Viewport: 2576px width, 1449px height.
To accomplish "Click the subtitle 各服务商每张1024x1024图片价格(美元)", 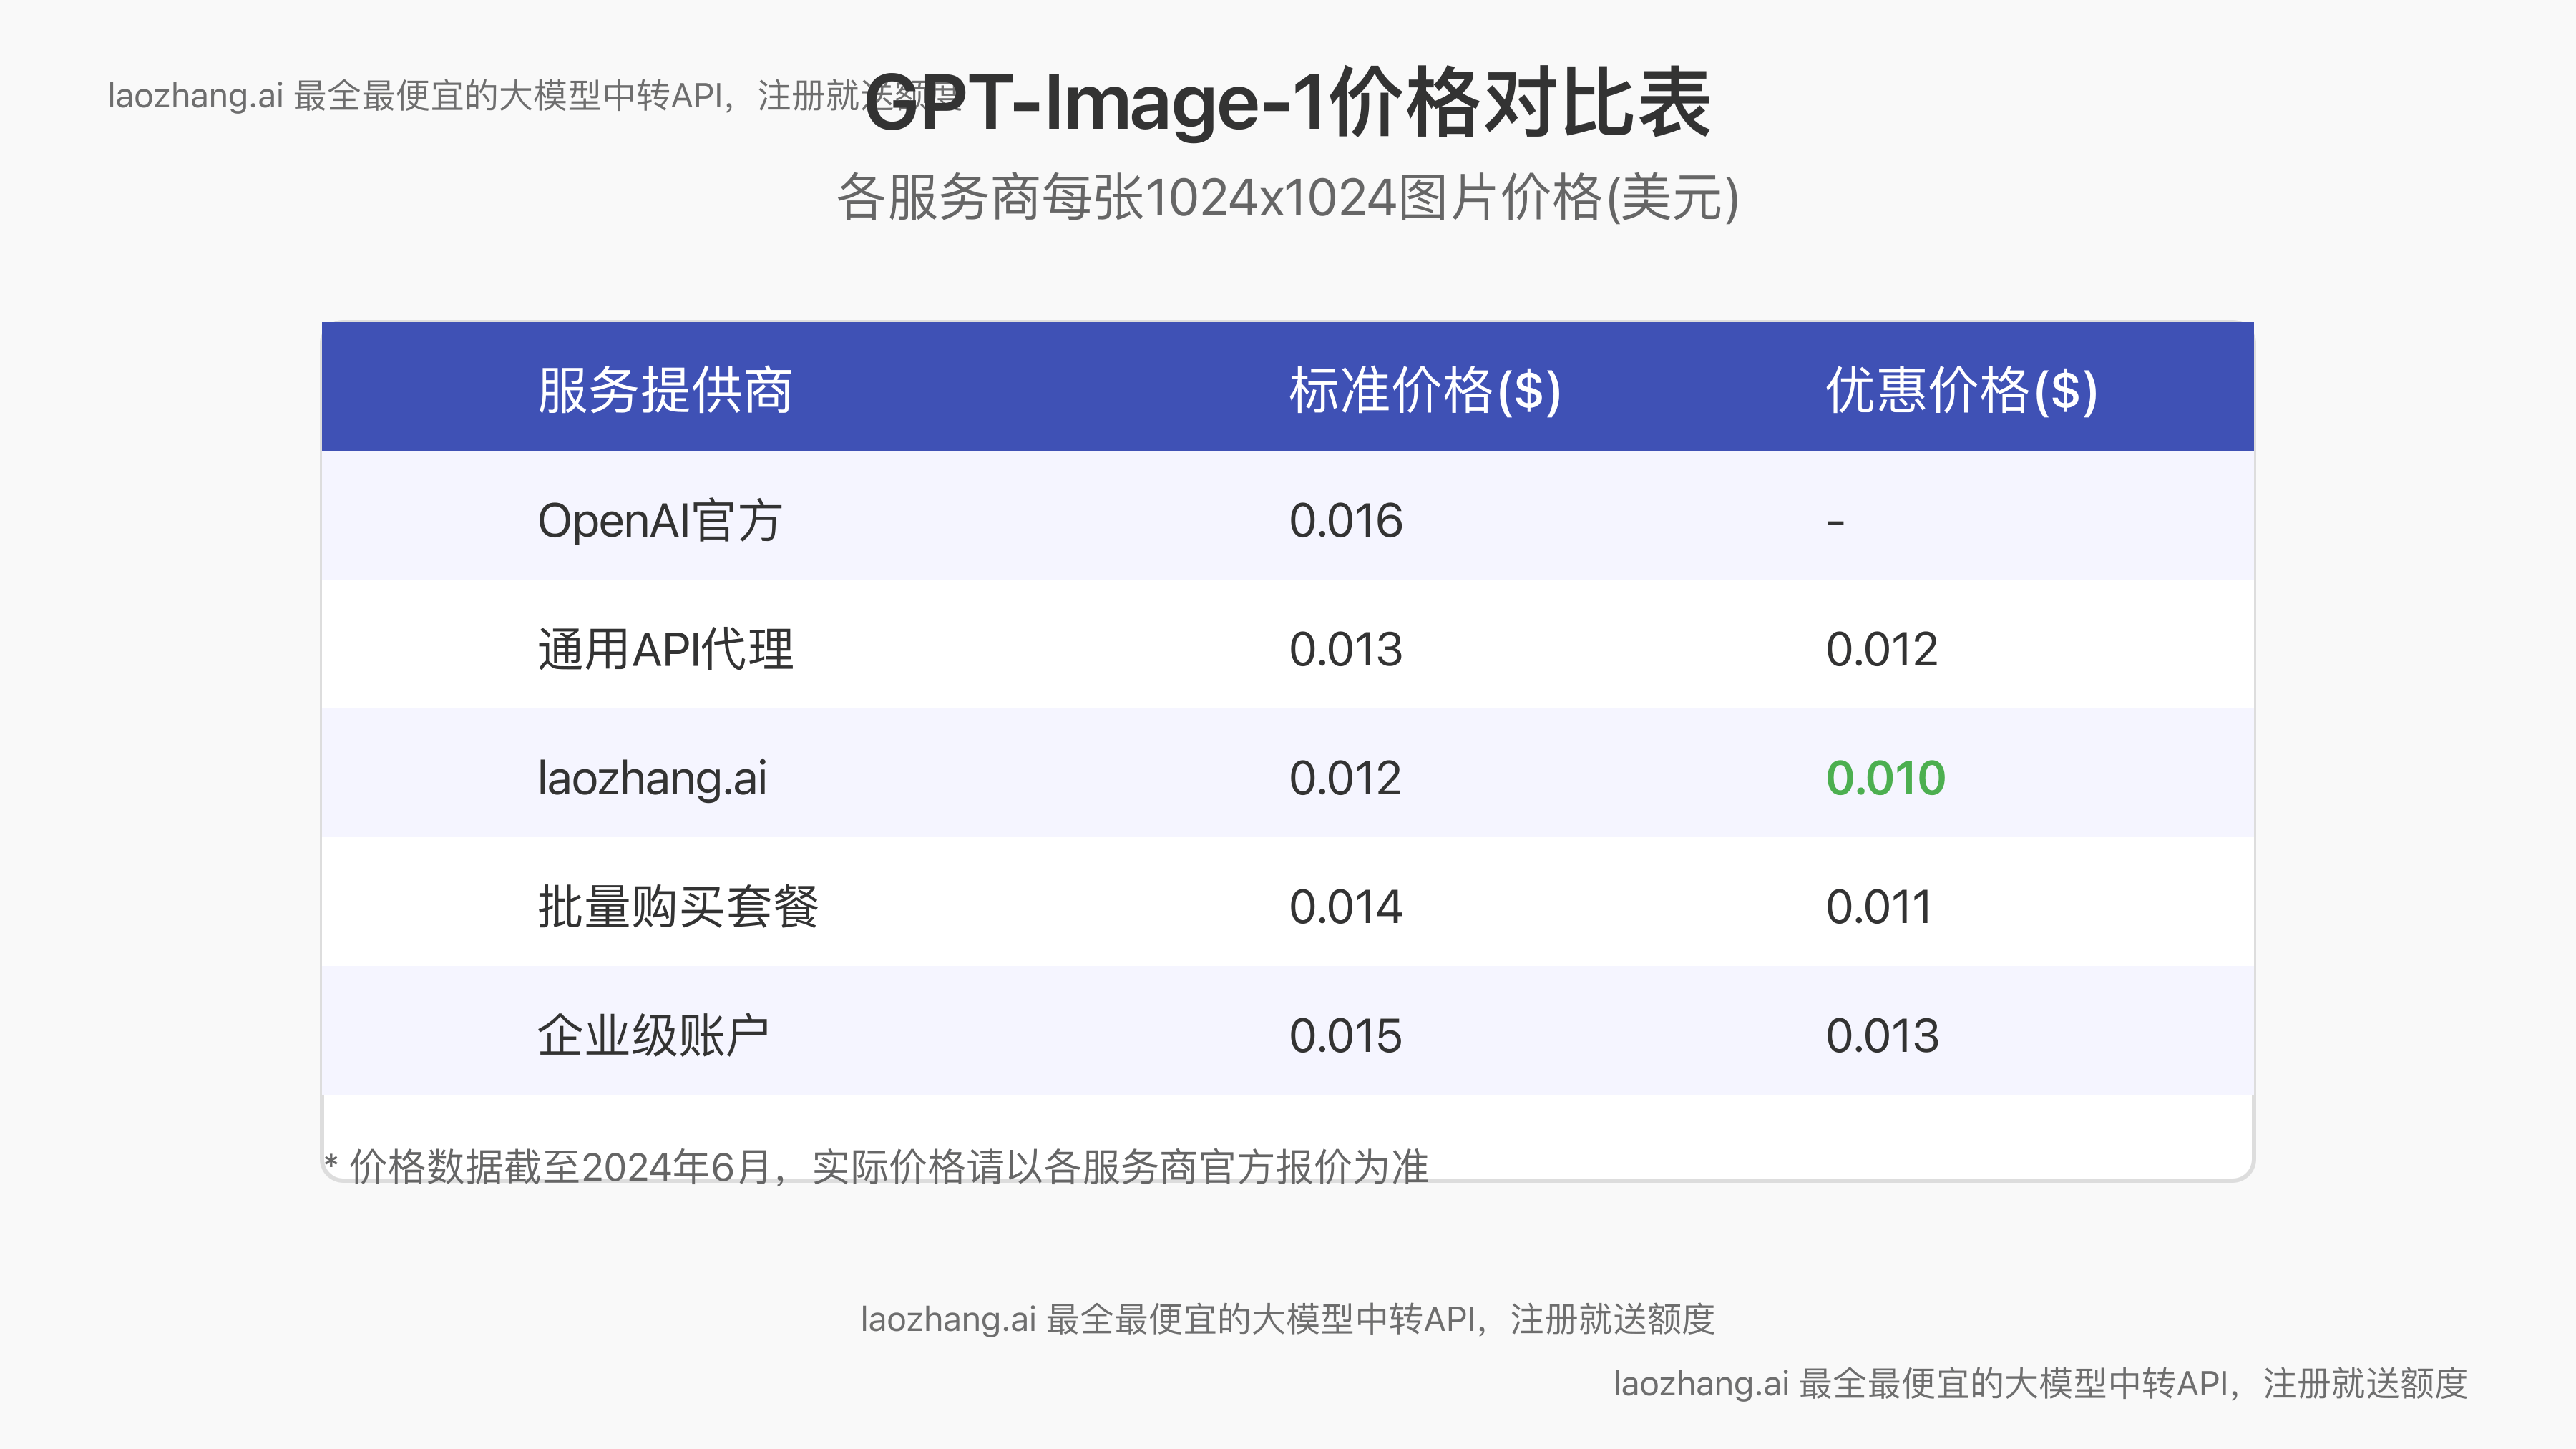I will [x=1288, y=197].
